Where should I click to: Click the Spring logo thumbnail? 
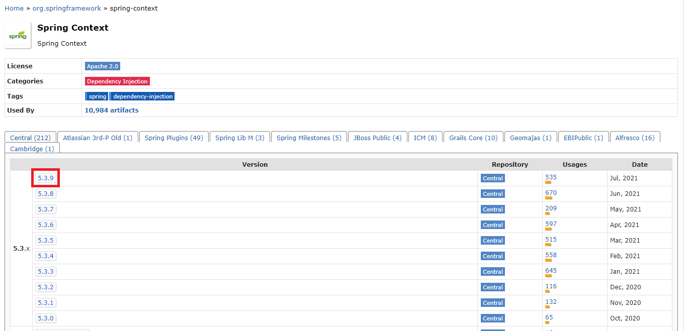(18, 36)
